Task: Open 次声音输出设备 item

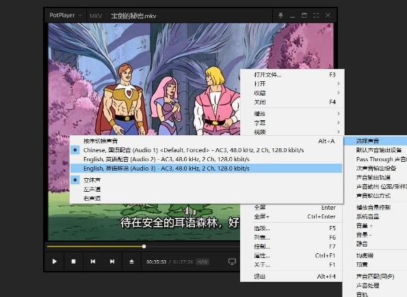Action: pyautogui.click(x=376, y=168)
